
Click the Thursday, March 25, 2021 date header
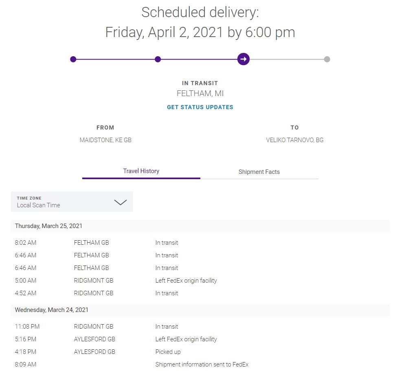click(x=48, y=226)
